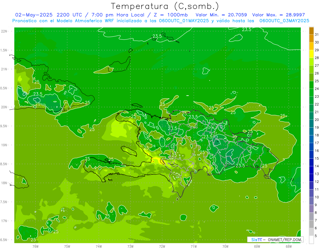Click the legend value 31

(x=317, y=35)
